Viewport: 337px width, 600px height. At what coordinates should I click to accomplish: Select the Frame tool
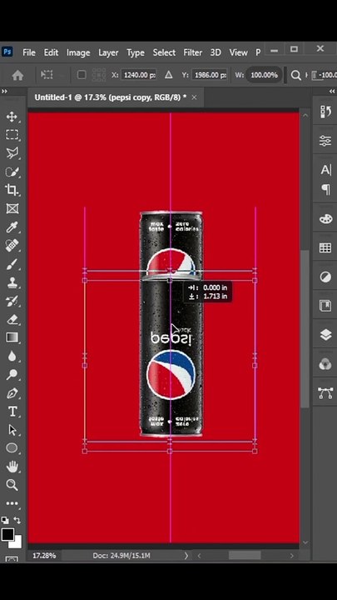(x=12, y=208)
